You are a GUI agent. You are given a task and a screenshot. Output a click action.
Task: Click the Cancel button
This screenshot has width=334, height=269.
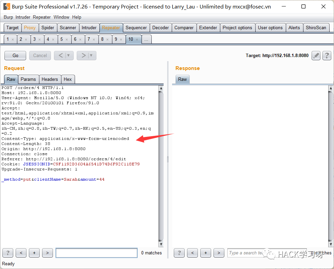pos(40,56)
